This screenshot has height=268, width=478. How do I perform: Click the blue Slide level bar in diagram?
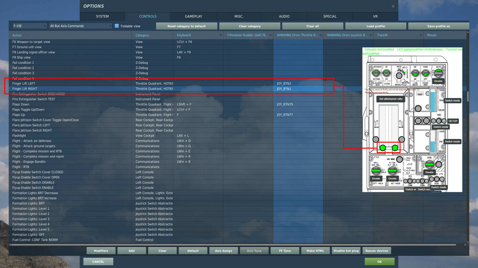click(x=432, y=102)
